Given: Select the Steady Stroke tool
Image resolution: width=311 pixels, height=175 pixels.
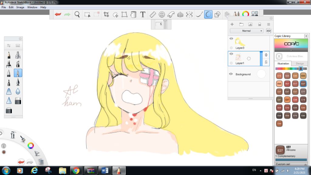Looking at the screenshot, I should [199, 14].
